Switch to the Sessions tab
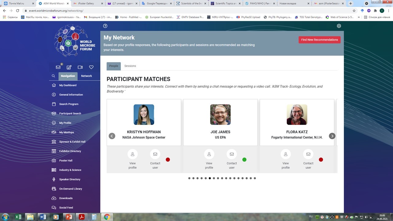 pos(130,66)
